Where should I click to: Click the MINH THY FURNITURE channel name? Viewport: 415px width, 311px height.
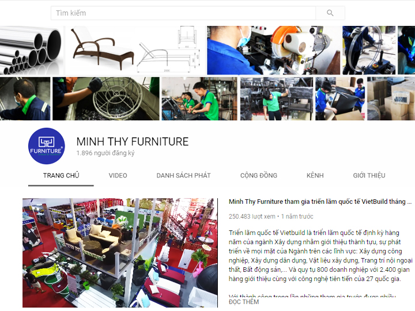(x=133, y=142)
